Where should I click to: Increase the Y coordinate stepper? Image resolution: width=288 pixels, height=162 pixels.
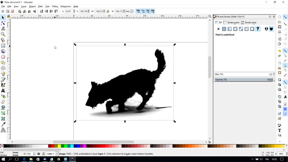point(89,10)
